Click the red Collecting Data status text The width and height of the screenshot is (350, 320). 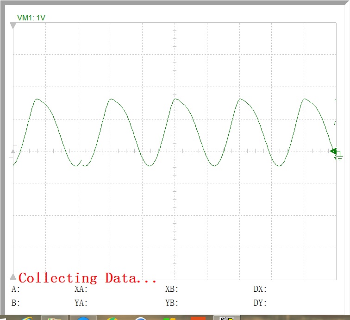point(87,278)
